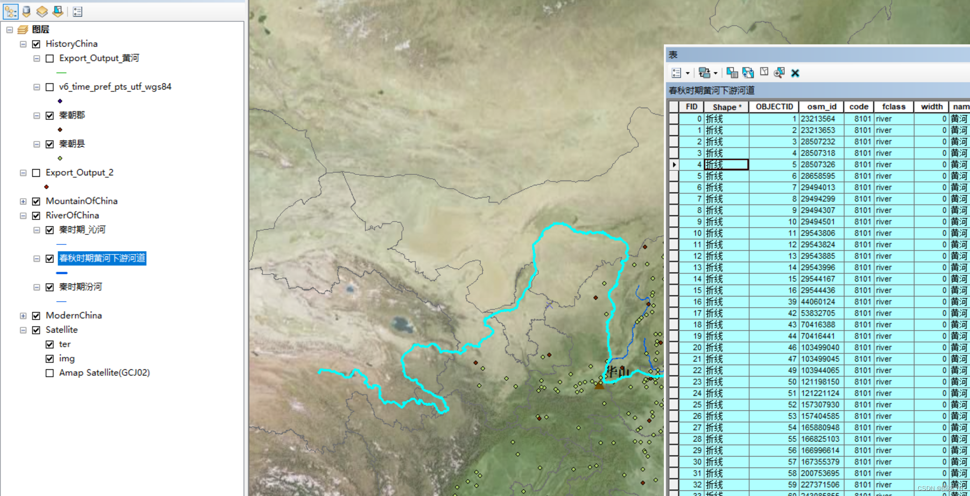Uncheck 秦朝郡 layer visibility
The height and width of the screenshot is (496, 970).
pyautogui.click(x=50, y=116)
